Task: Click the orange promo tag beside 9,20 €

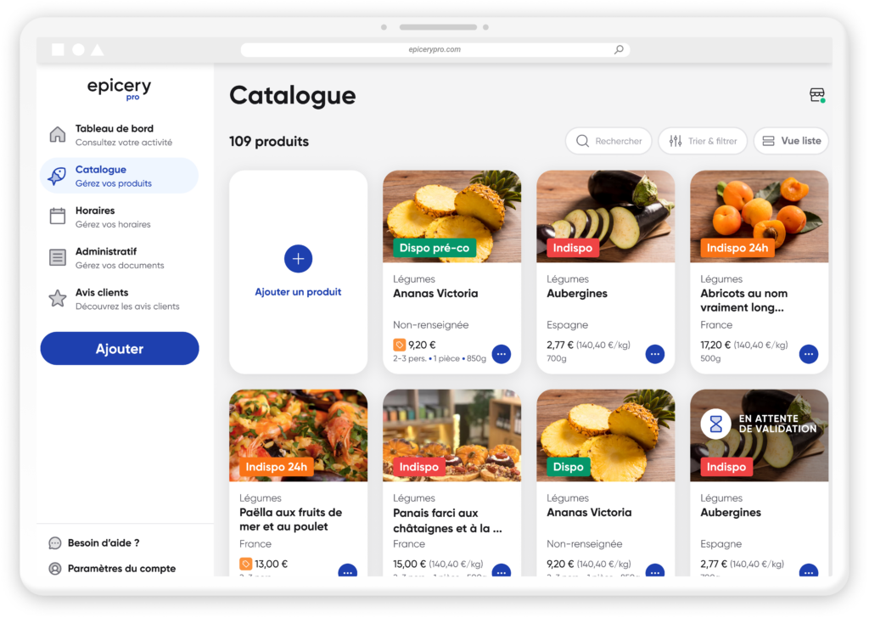Action: [x=399, y=345]
